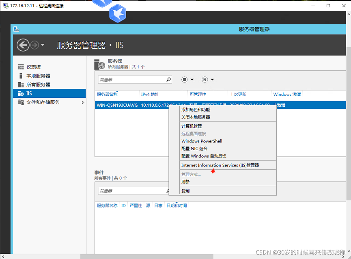Viewport: 351px width, 259px height.
Task: Choose Windows PowerShell from context menu
Action: point(202,141)
